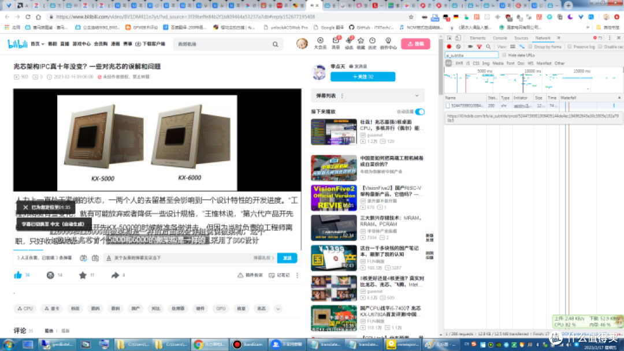Select the JS request type filter
Viewport: 624px width, 351px height.
pyautogui.click(x=468, y=63)
